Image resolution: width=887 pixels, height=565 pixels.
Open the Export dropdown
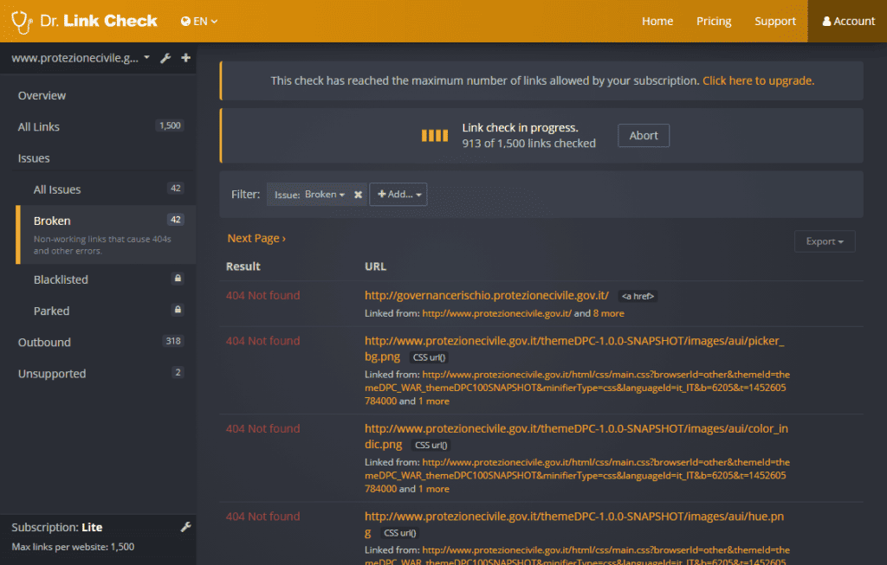pos(824,241)
